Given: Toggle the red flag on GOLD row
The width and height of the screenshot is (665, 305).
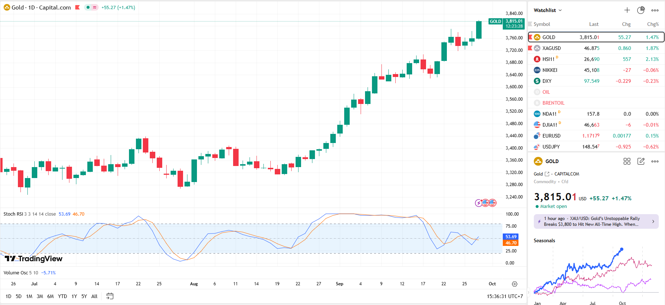Looking at the screenshot, I should pos(531,37).
